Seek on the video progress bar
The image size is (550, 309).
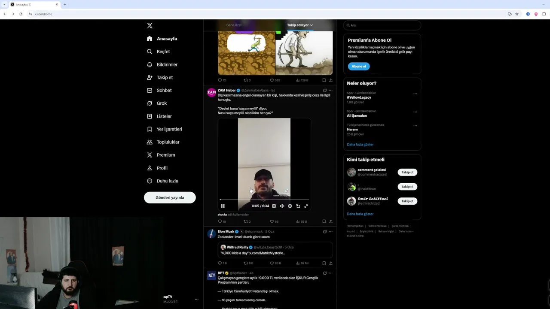[264, 200]
